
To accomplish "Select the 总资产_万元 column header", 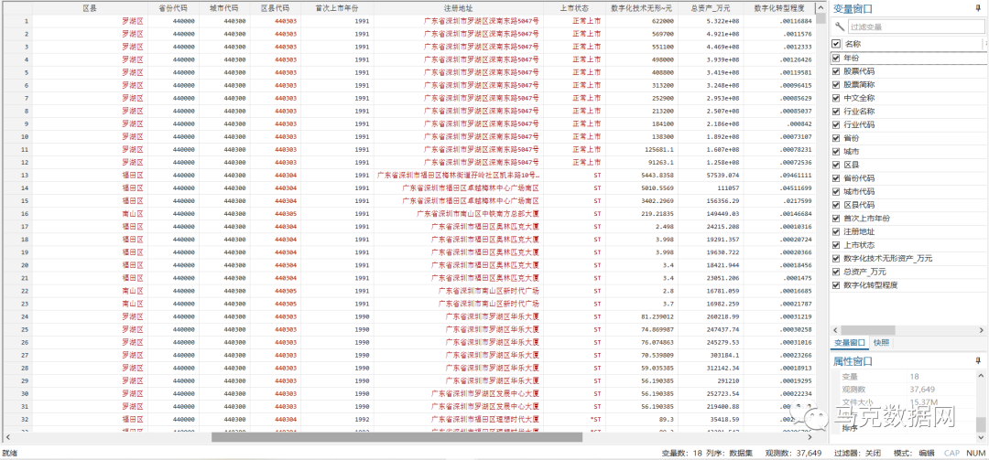I will point(710,8).
